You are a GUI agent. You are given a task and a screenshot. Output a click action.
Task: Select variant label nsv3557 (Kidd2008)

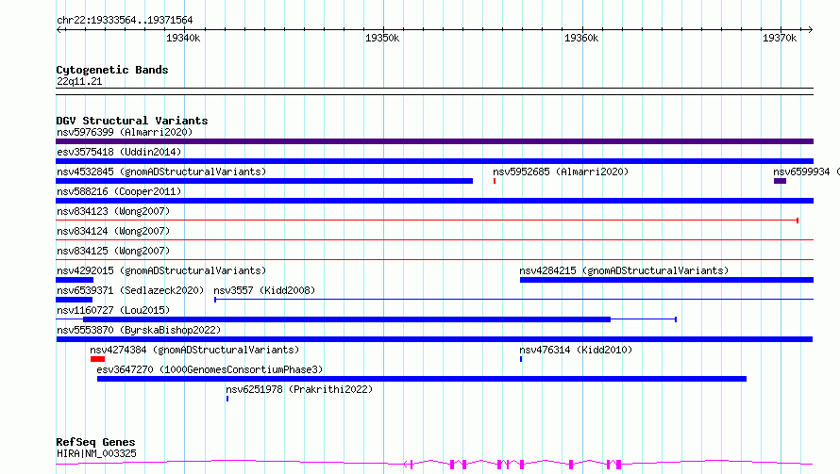(264, 290)
